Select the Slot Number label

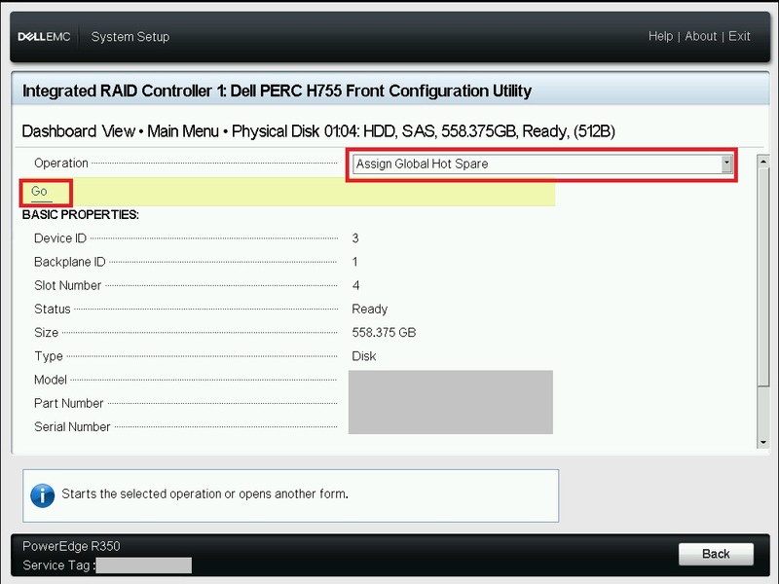[67, 285]
